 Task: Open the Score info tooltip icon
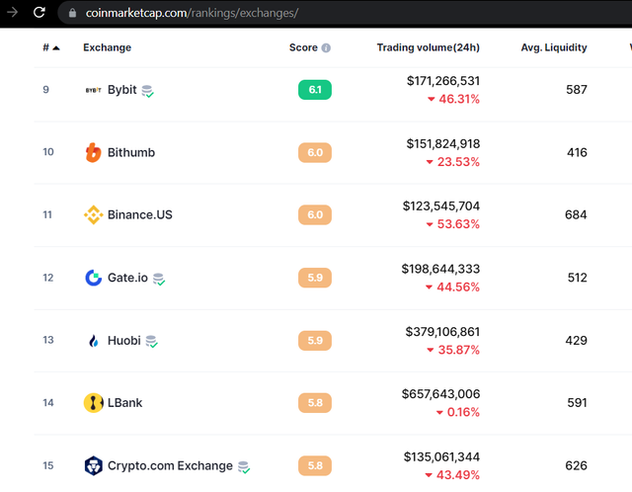pos(326,48)
